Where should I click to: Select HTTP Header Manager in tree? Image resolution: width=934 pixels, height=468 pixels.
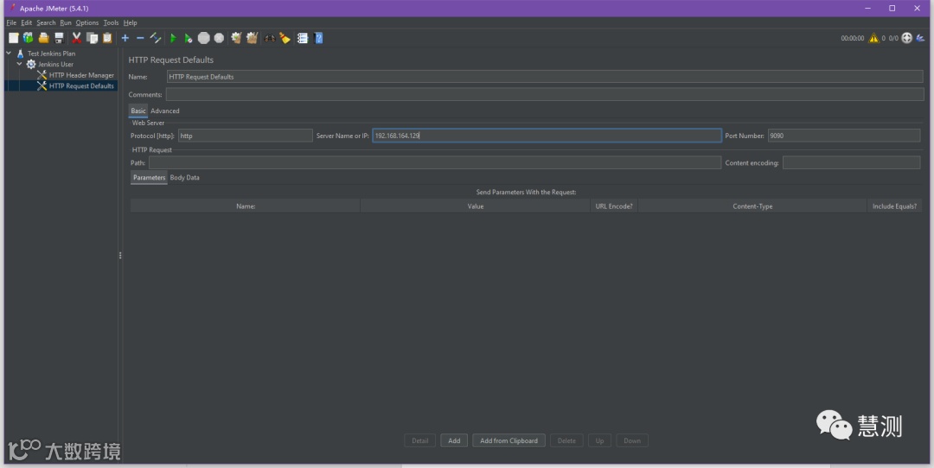pos(81,75)
